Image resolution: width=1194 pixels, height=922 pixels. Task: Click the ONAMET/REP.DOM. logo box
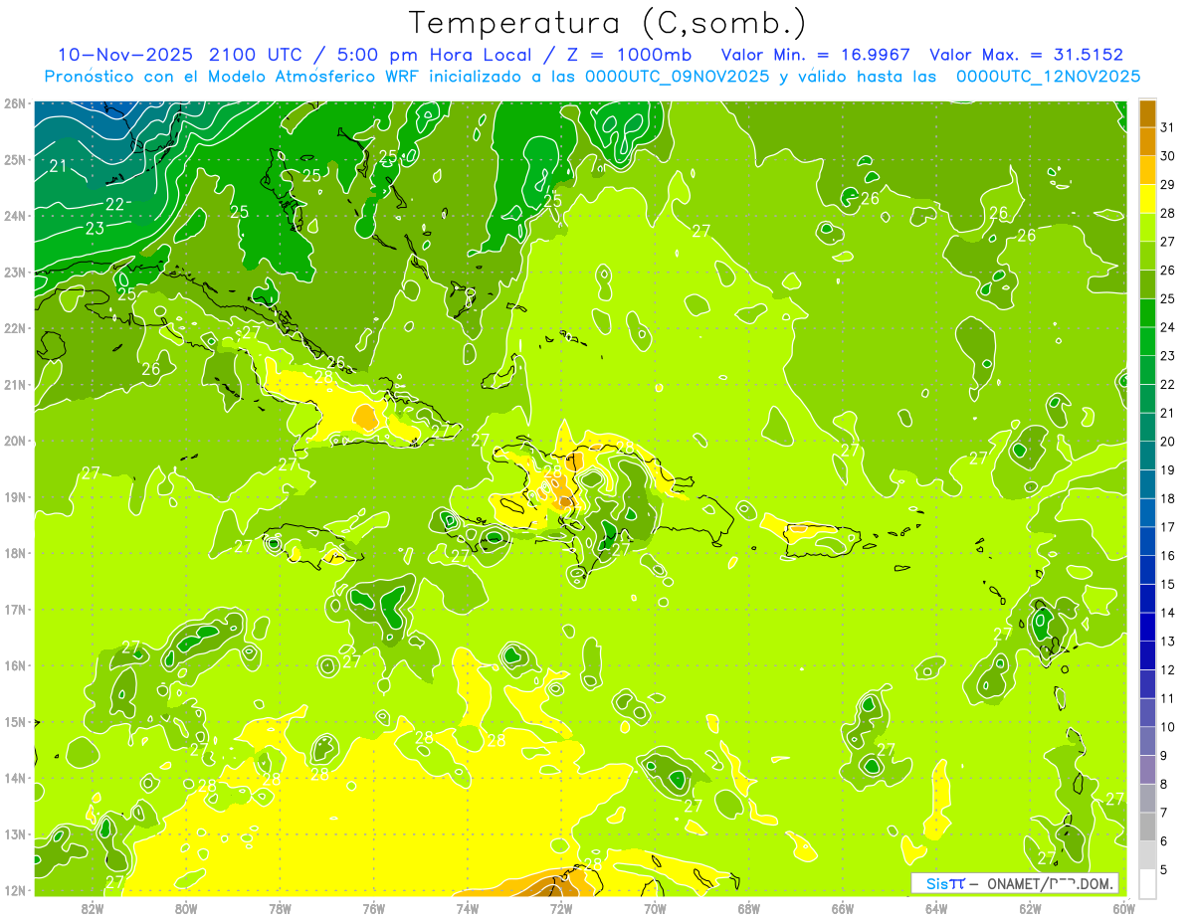pos(1015,883)
